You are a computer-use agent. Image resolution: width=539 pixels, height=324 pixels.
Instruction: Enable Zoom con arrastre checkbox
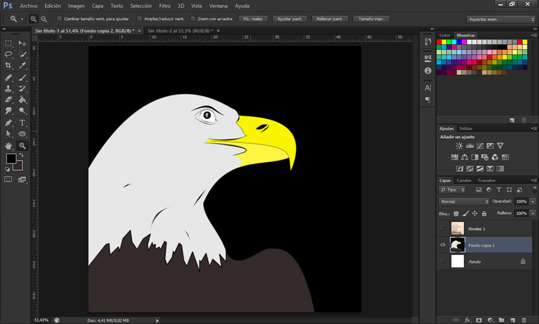pyautogui.click(x=193, y=19)
